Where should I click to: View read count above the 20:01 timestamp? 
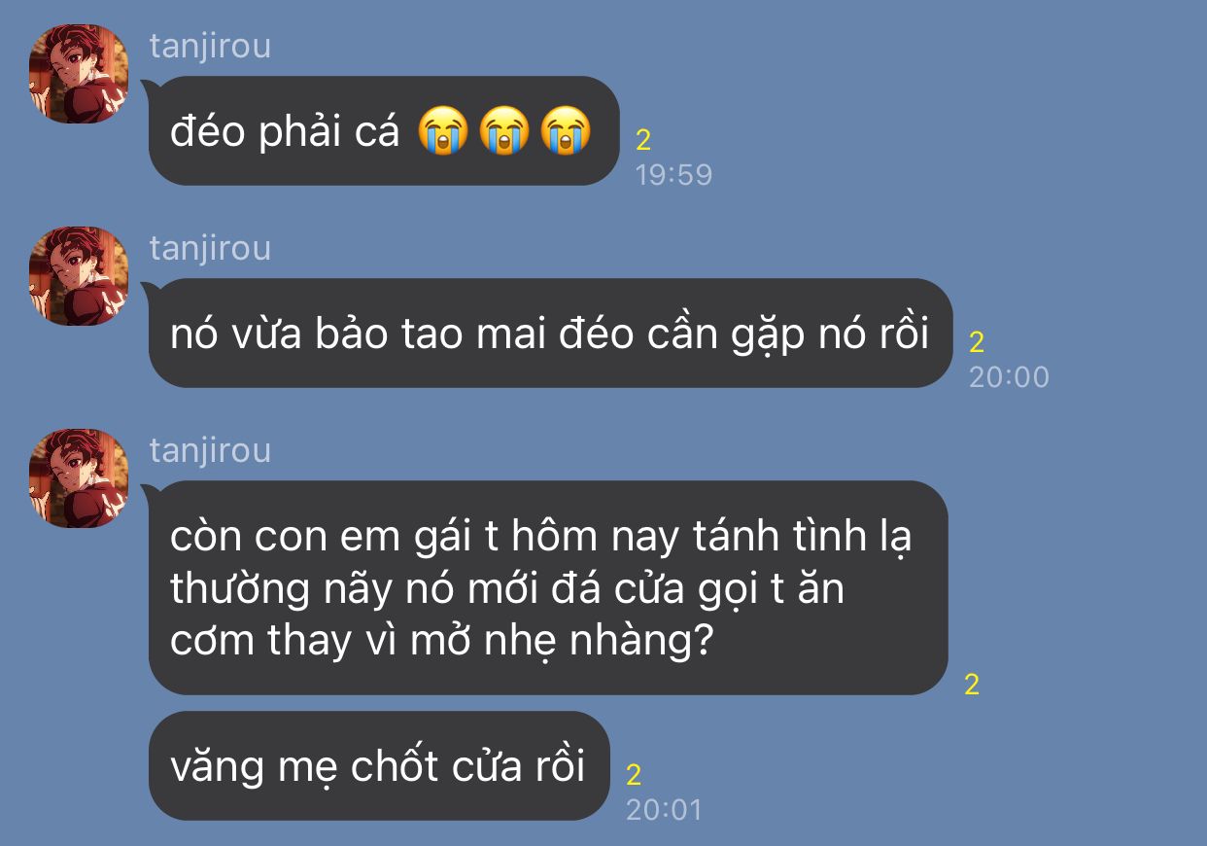[x=634, y=775]
